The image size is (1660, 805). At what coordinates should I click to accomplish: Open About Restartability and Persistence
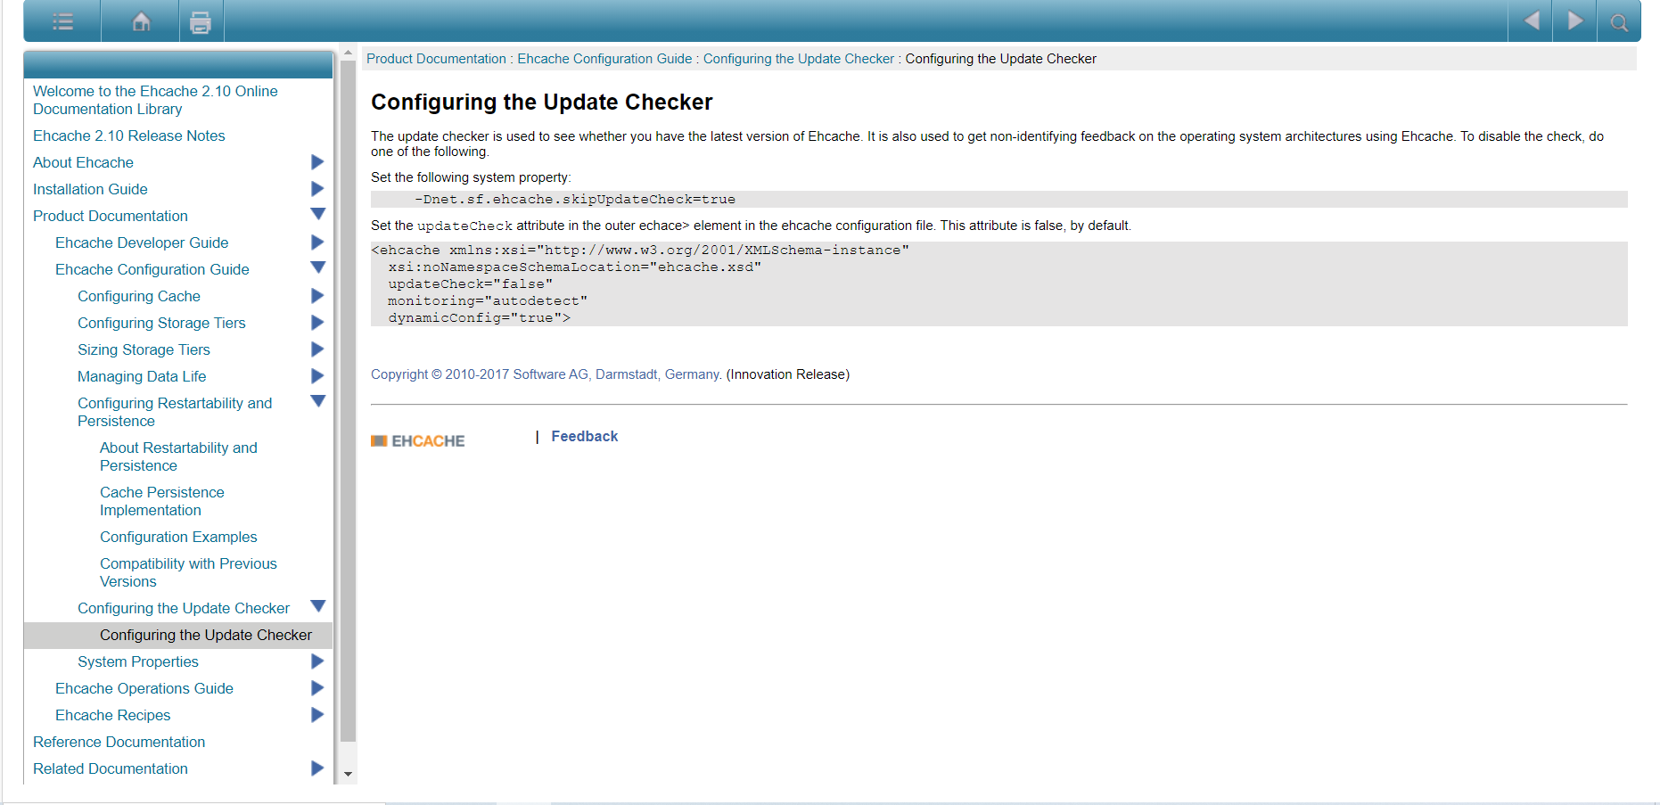178,456
